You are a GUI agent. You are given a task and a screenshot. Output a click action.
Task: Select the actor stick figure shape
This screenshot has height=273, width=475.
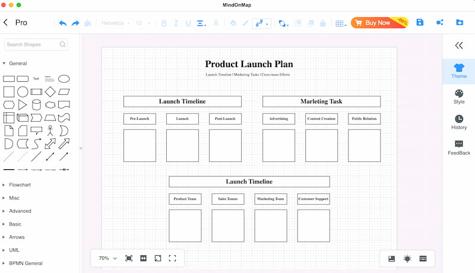pos(50,131)
